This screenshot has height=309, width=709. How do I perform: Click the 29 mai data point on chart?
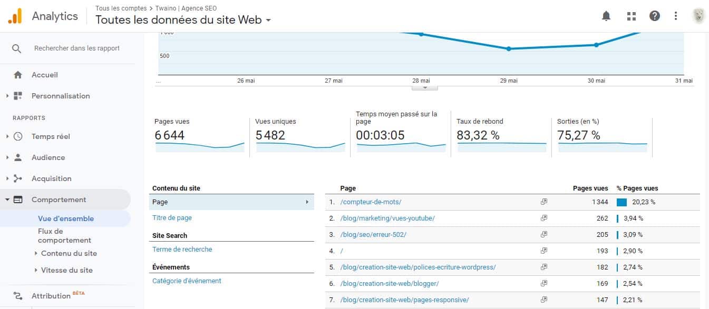tap(509, 48)
